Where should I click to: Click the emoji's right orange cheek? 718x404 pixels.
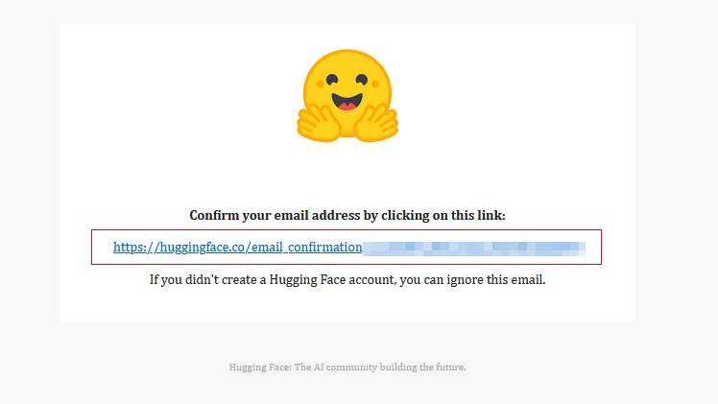pyautogui.click(x=375, y=83)
